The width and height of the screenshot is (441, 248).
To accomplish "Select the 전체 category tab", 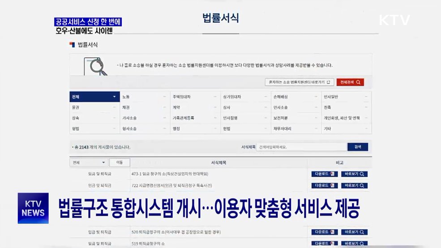I will tap(94, 97).
